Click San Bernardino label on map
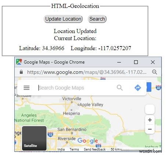This screenshot has width=166, height=155. pyautogui.click(x=72, y=129)
